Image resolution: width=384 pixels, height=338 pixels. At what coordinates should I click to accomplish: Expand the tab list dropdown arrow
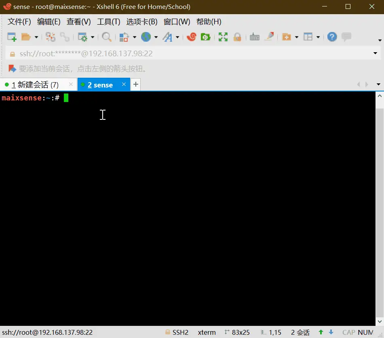pyautogui.click(x=378, y=84)
